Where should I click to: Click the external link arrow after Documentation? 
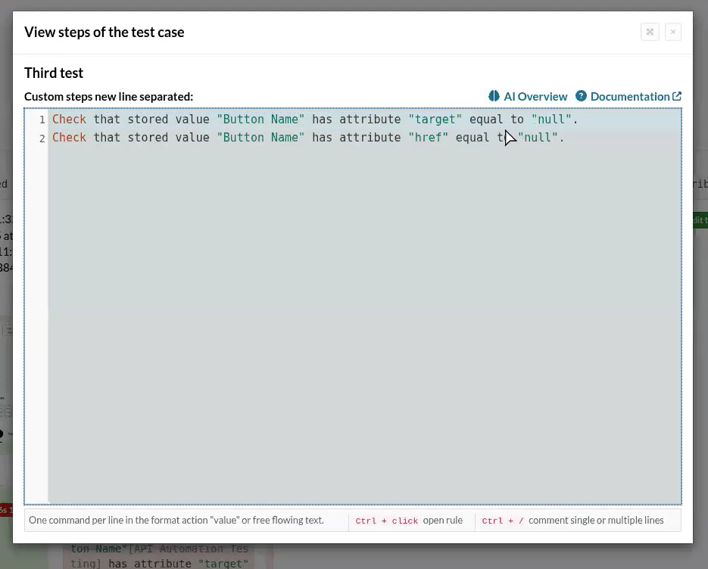[x=677, y=96]
